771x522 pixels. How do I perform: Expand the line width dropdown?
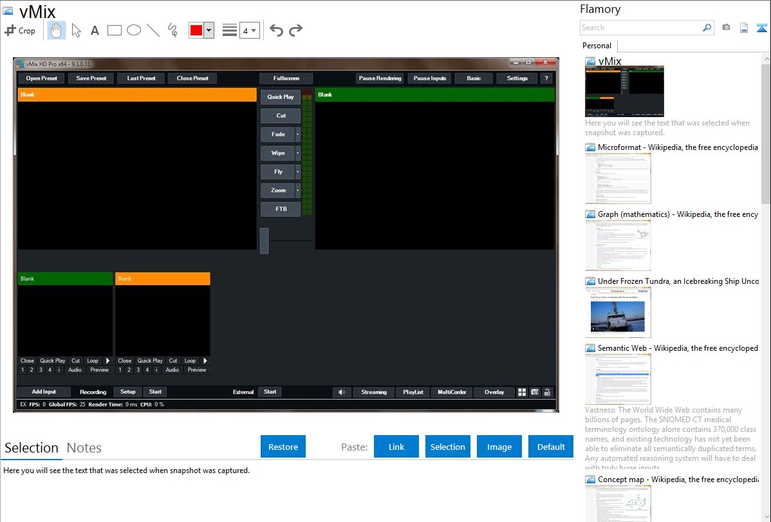[x=254, y=30]
